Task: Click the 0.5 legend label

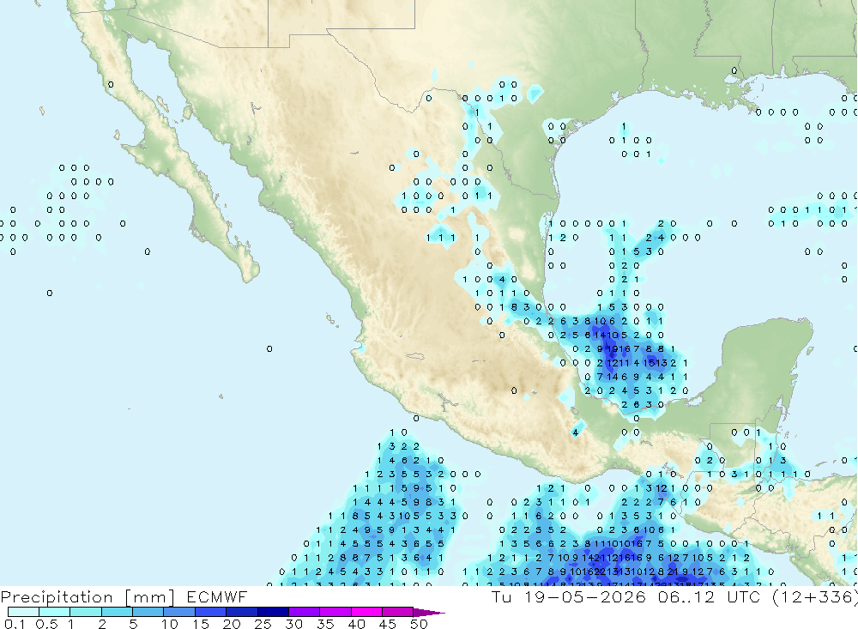Action: tap(46, 624)
